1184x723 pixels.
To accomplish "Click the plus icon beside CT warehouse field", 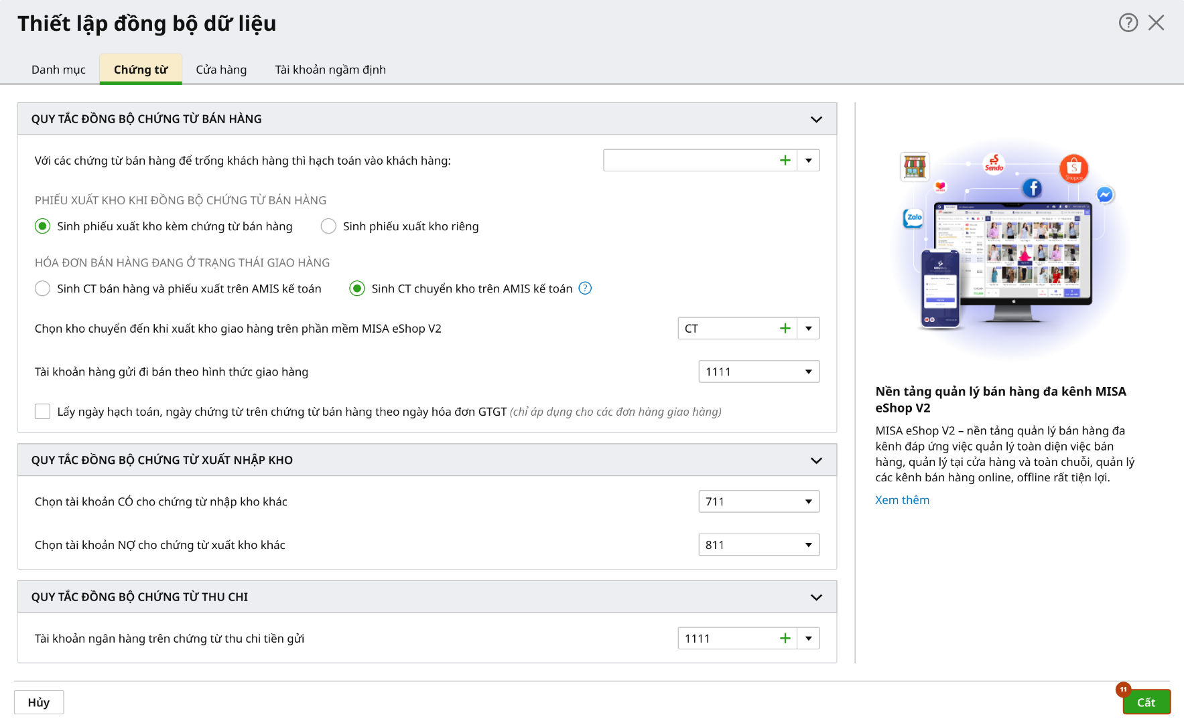I will coord(785,329).
